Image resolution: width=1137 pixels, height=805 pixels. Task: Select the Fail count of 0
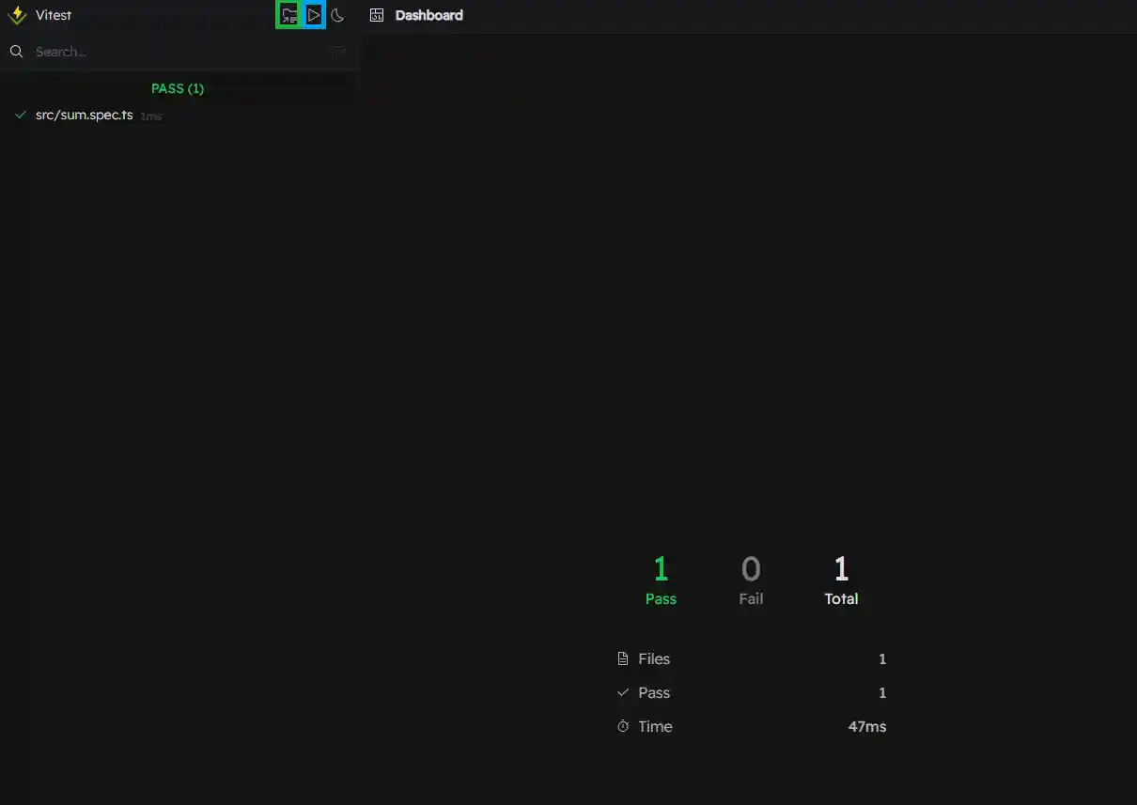point(751,569)
